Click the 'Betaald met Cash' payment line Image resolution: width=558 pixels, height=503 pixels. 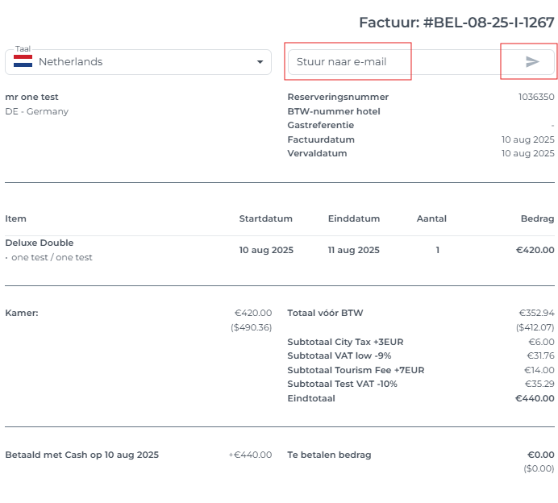point(81,455)
